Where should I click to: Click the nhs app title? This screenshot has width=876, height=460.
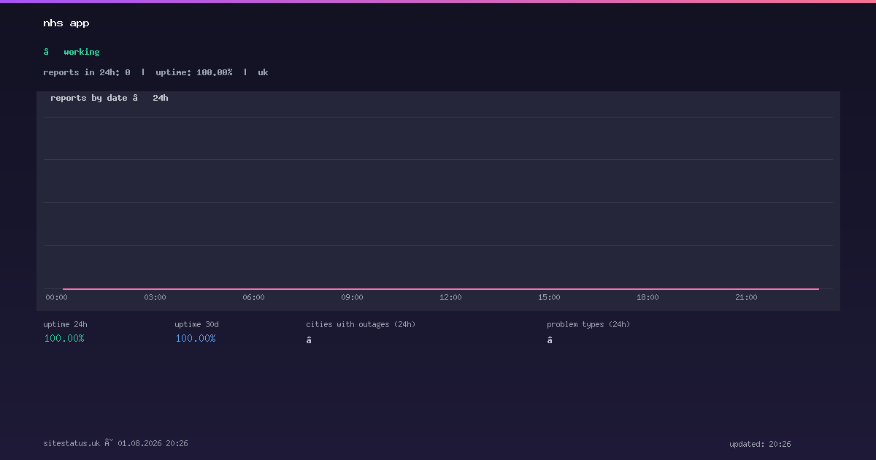click(x=66, y=23)
